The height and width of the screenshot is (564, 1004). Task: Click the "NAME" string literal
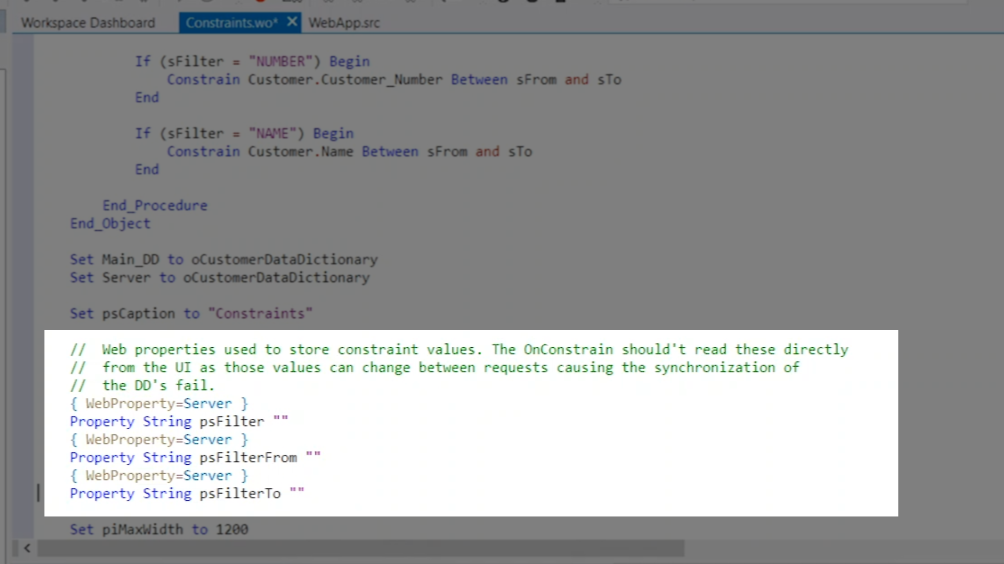[x=272, y=134]
